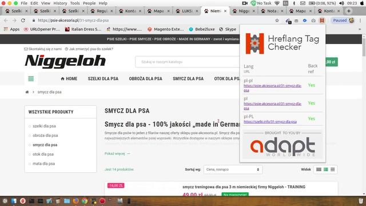Open the Trash in the dock
The image size is (366, 206).
(361, 201)
